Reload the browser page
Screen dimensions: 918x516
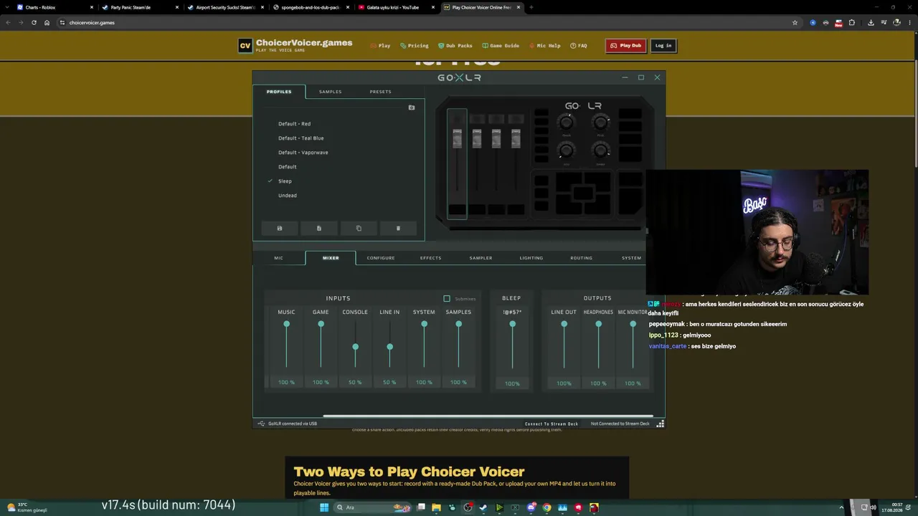(x=34, y=22)
